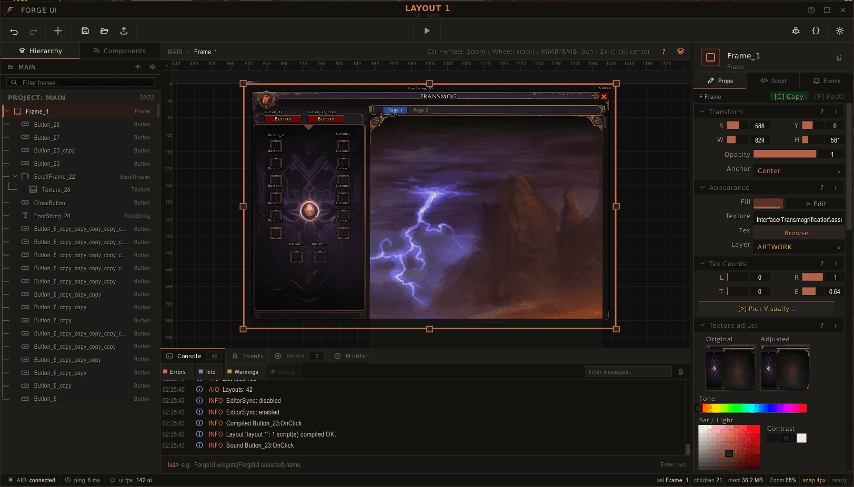Collapse the Frame_1 tree node
854x487 pixels.
point(7,111)
